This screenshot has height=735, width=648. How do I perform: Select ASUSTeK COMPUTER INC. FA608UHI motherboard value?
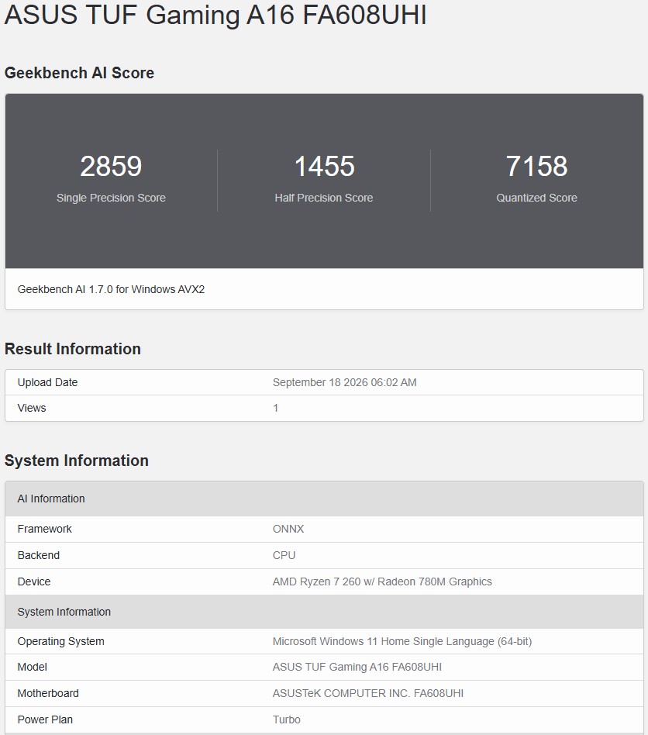tap(368, 693)
